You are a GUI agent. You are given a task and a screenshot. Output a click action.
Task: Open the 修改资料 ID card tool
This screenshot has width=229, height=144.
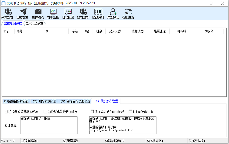point(98,14)
